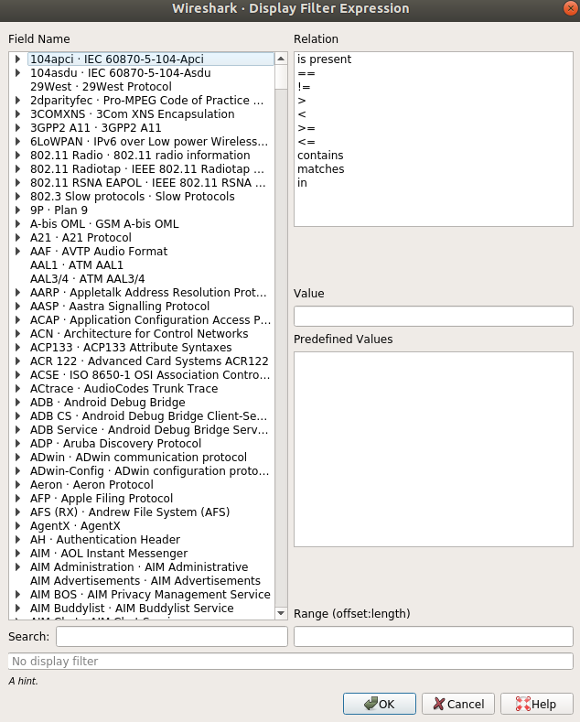Viewport: 580px width, 722px height.
Task: Click field list scroll-up arrow
Action: point(281,59)
